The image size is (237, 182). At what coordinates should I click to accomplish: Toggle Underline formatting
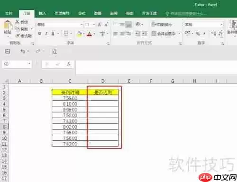pyautogui.click(x=53, y=34)
